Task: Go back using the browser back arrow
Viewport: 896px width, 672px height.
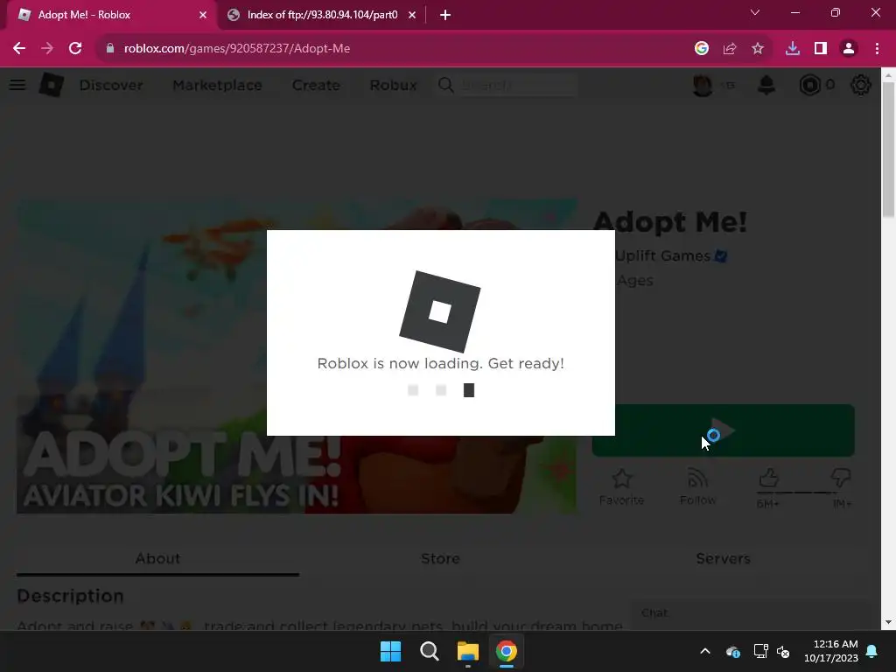Action: click(x=19, y=49)
